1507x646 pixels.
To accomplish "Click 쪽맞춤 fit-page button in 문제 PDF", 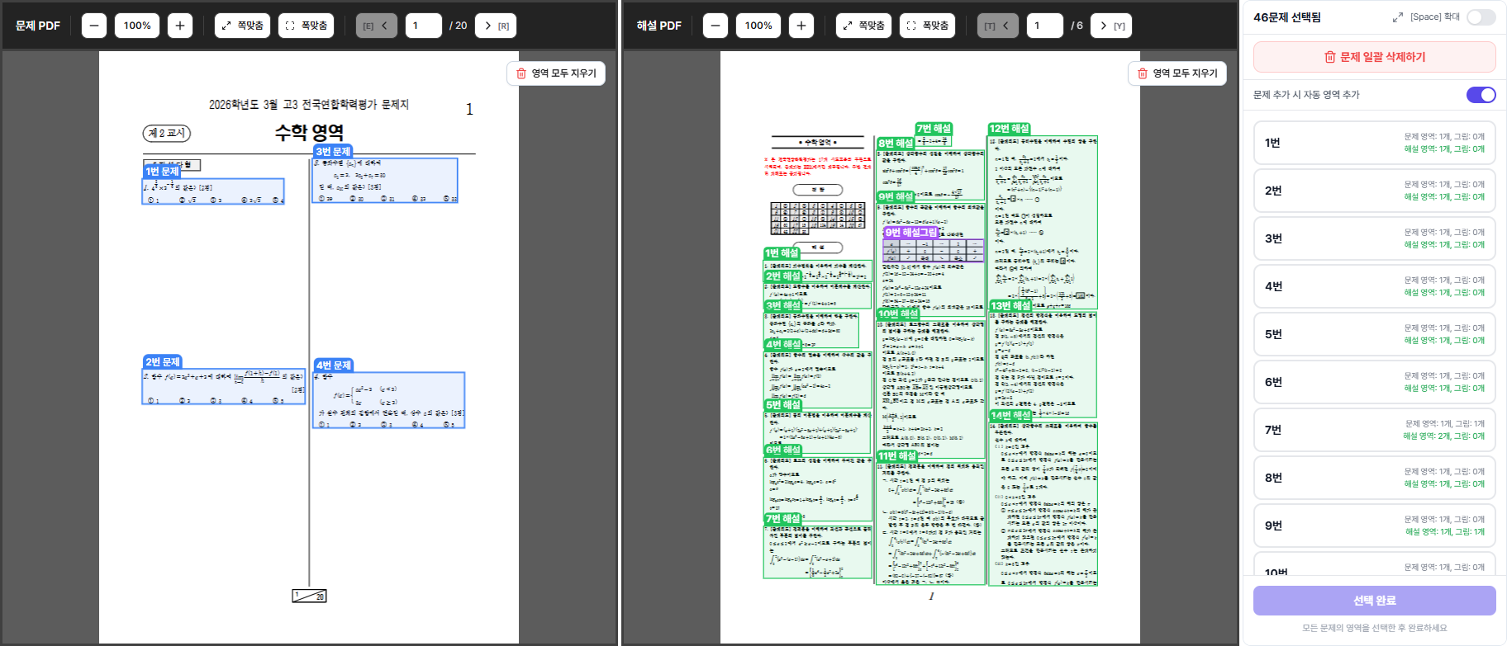I will pyautogui.click(x=242, y=26).
